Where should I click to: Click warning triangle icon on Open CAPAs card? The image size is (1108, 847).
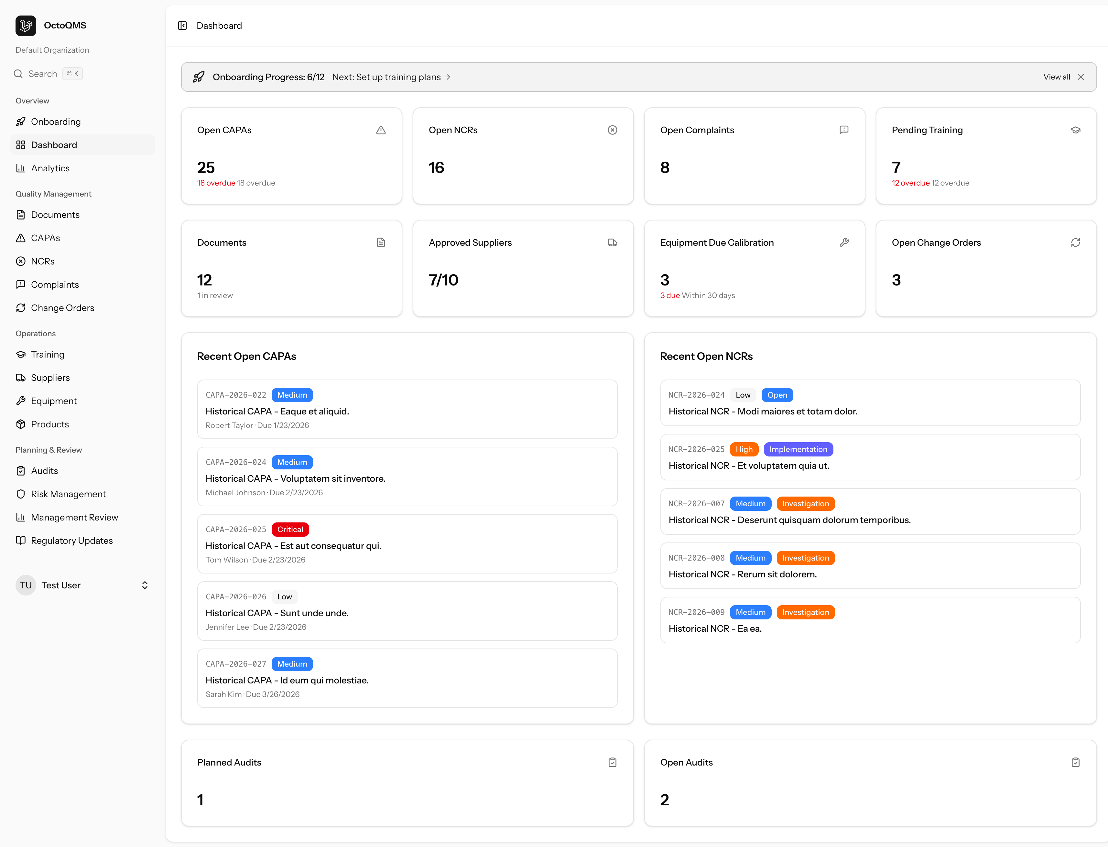pos(381,130)
